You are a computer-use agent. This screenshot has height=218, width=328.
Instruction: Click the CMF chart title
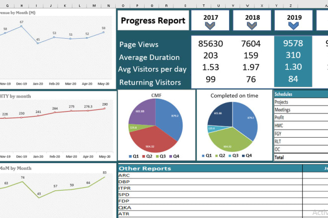[x=156, y=95]
